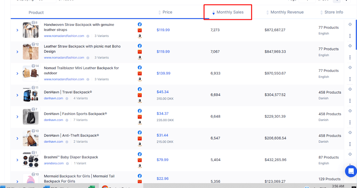Click target icon in DenHavn Anti-Theft Backpack row
The image size is (357, 188).
(350, 133)
